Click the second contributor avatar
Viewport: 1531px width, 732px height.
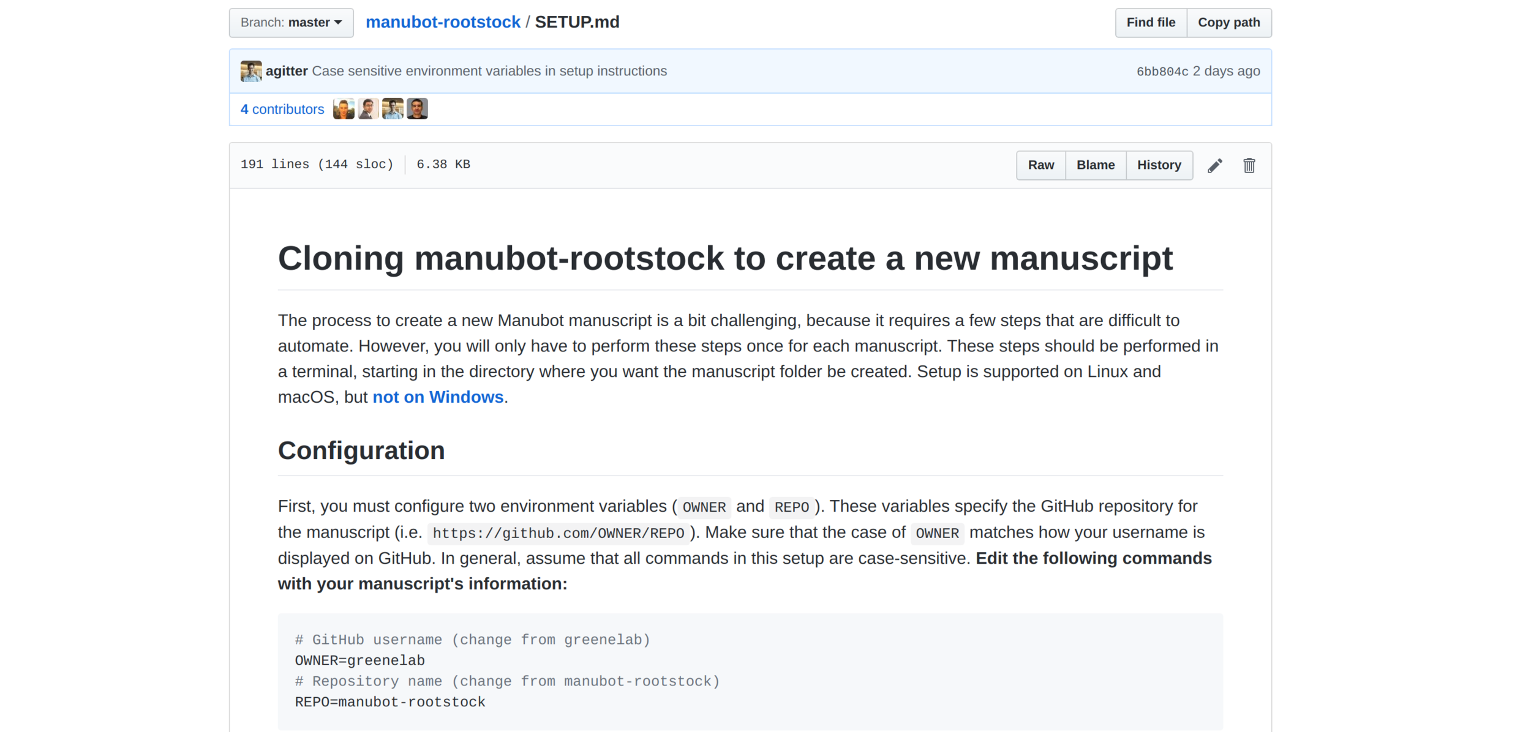tap(368, 109)
